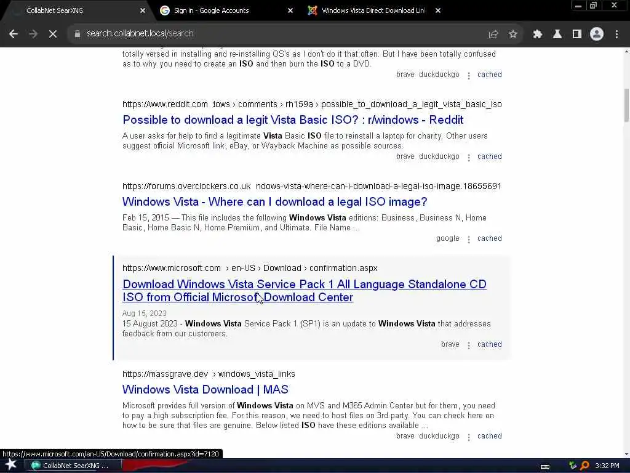
Task: Open Possible to download a legit Vista Basic ISO result
Action: tap(293, 120)
